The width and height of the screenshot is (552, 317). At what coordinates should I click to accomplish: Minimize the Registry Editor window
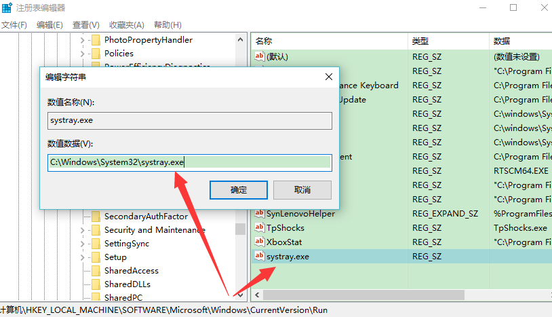483,7
